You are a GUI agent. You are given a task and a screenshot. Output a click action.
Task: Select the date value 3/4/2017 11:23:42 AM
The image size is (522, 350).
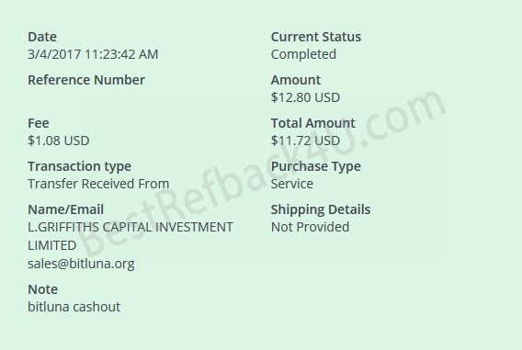coord(93,54)
